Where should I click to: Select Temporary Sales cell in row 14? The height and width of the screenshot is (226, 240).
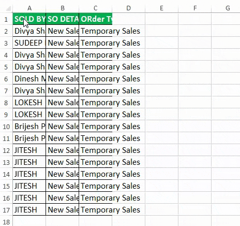point(96,174)
